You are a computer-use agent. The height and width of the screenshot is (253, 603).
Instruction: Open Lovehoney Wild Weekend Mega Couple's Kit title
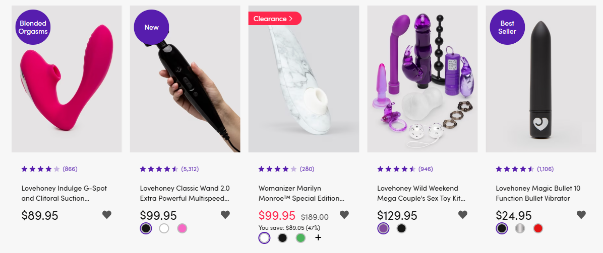[421, 194]
